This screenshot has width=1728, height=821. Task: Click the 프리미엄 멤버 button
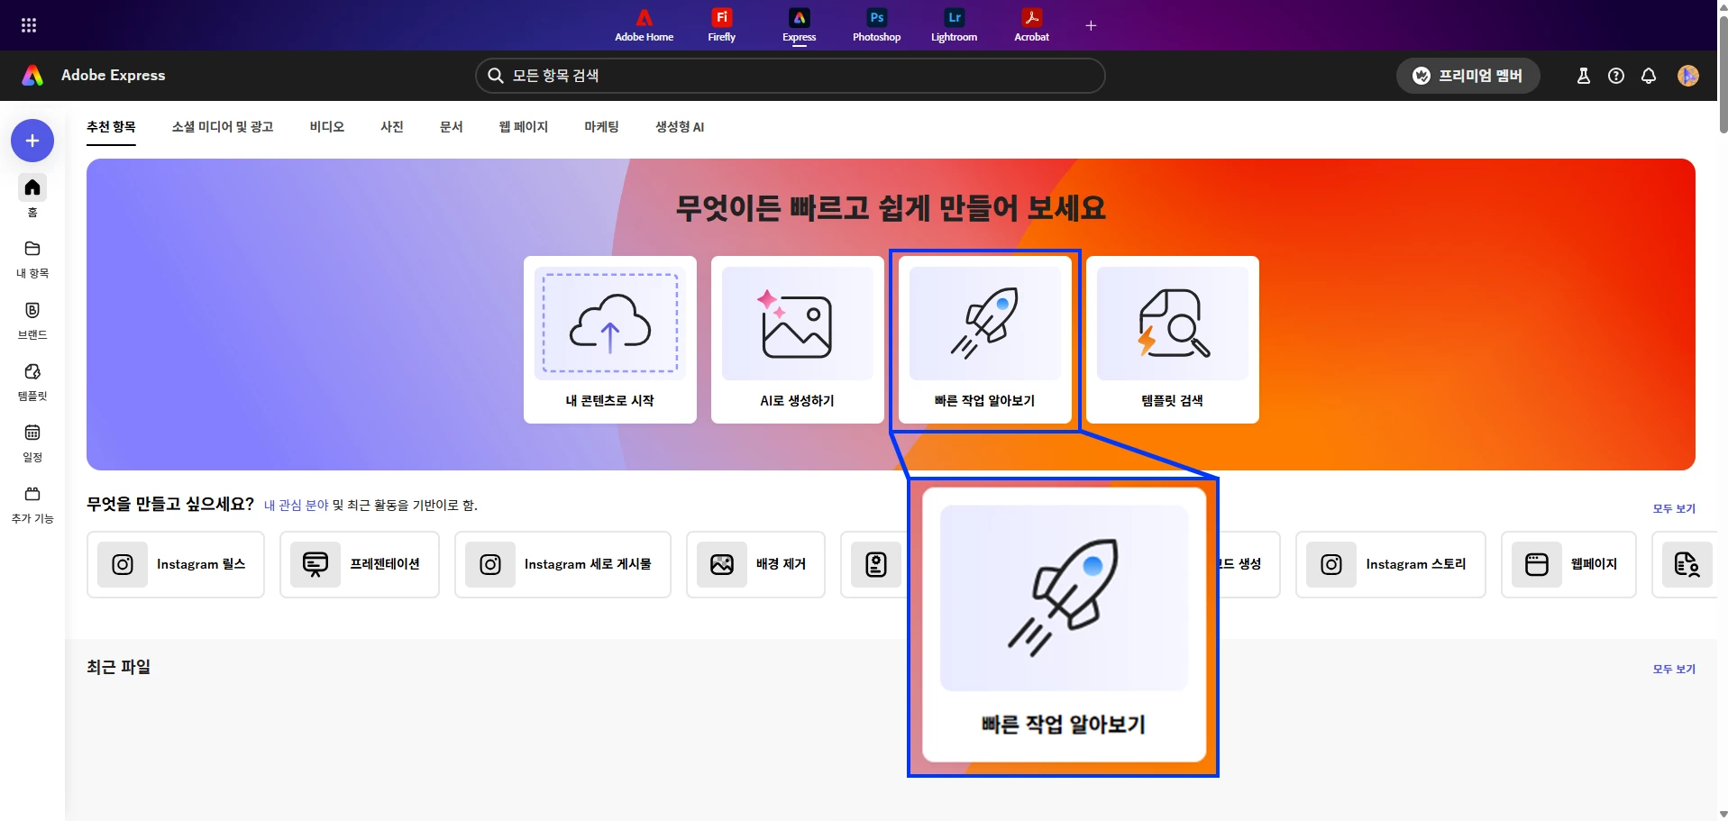coord(1467,76)
